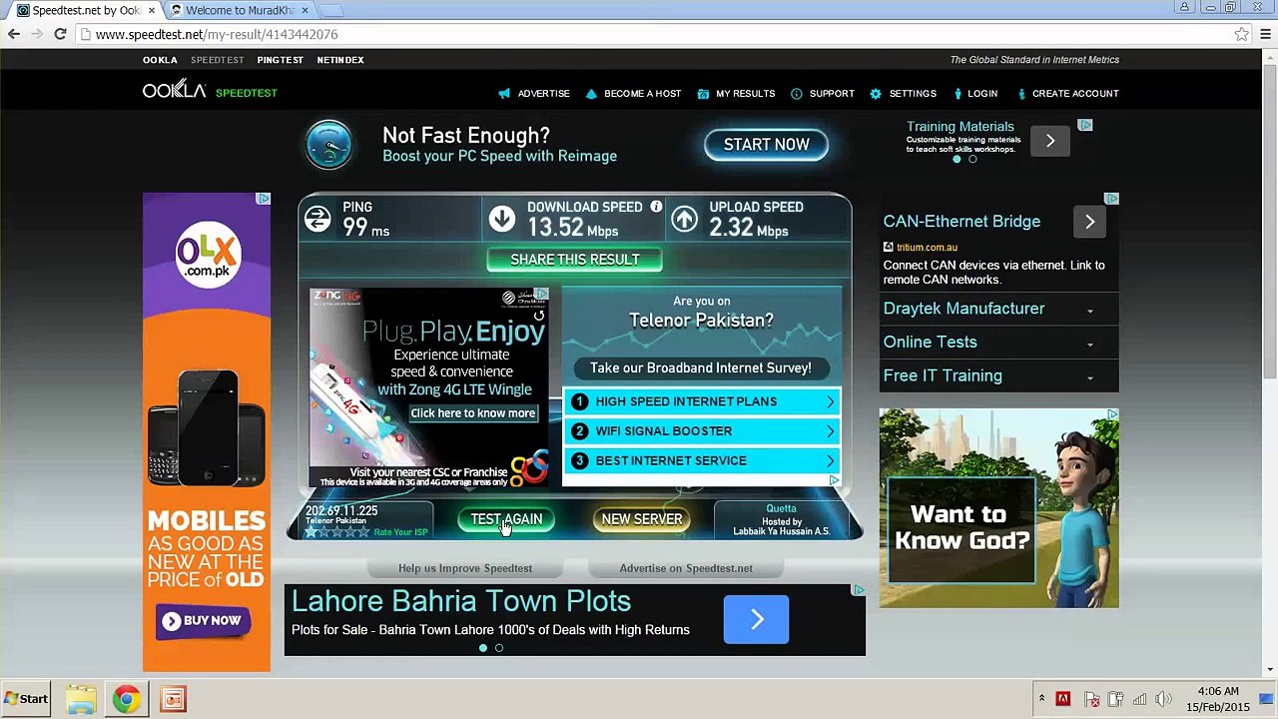Click Buy Now on the OLX ad
The width and height of the screenshot is (1278, 719).
[x=202, y=621]
